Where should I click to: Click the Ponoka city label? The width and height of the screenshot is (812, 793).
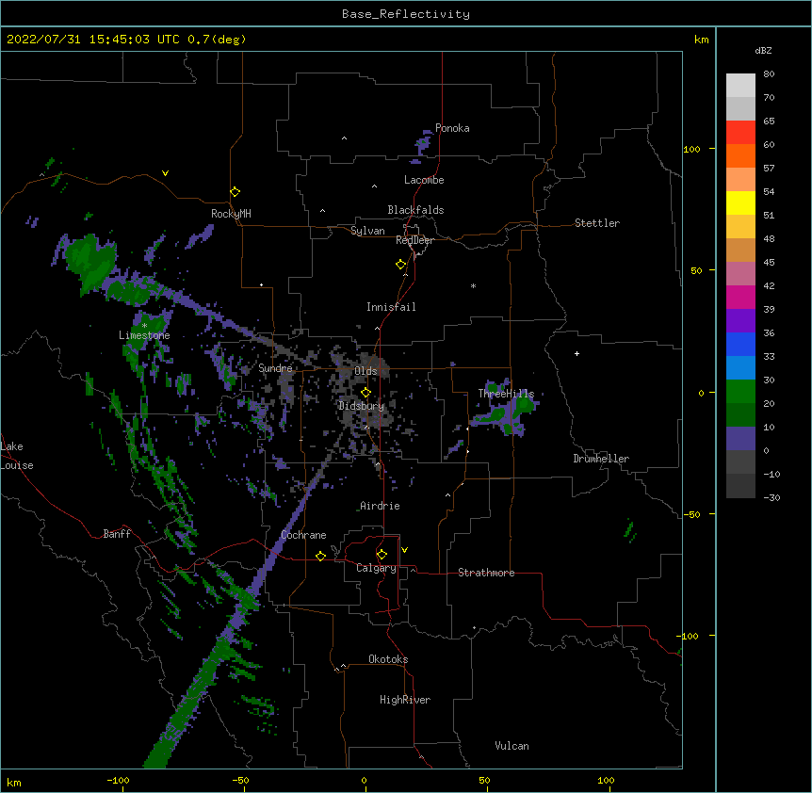pos(452,128)
